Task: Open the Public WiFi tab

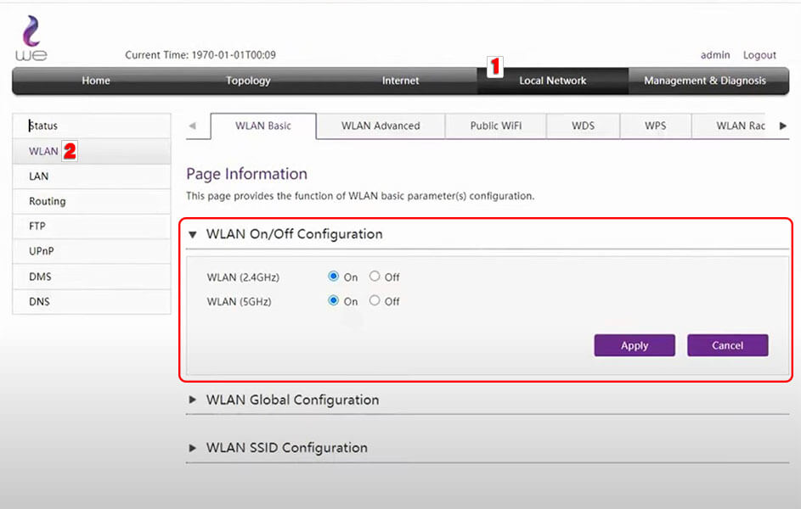Action: pyautogui.click(x=495, y=125)
